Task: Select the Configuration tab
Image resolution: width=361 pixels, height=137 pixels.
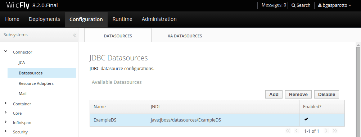Action: pos(86,19)
